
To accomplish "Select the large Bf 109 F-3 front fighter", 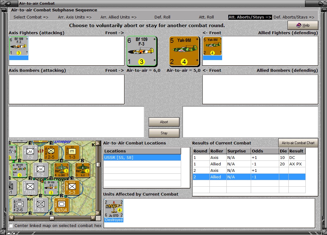I will (x=142, y=51).
